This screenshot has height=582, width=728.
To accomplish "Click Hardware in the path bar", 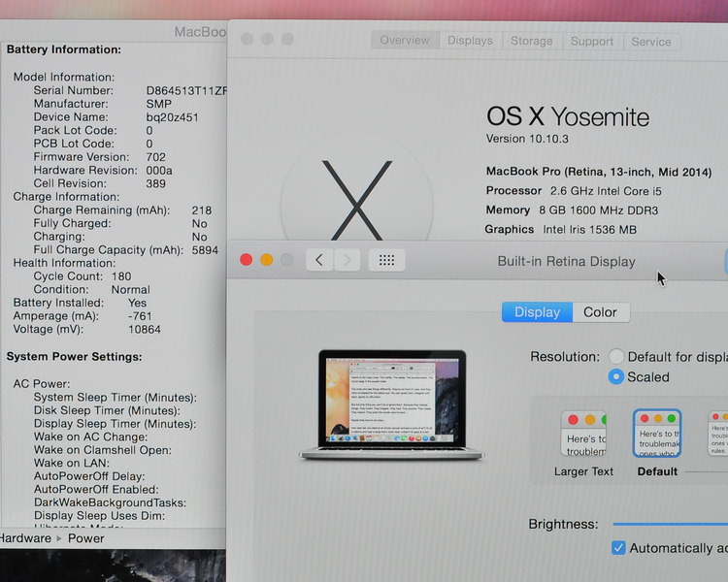I will (x=25, y=538).
